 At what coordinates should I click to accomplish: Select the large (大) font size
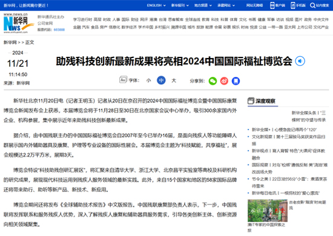[174, 80]
